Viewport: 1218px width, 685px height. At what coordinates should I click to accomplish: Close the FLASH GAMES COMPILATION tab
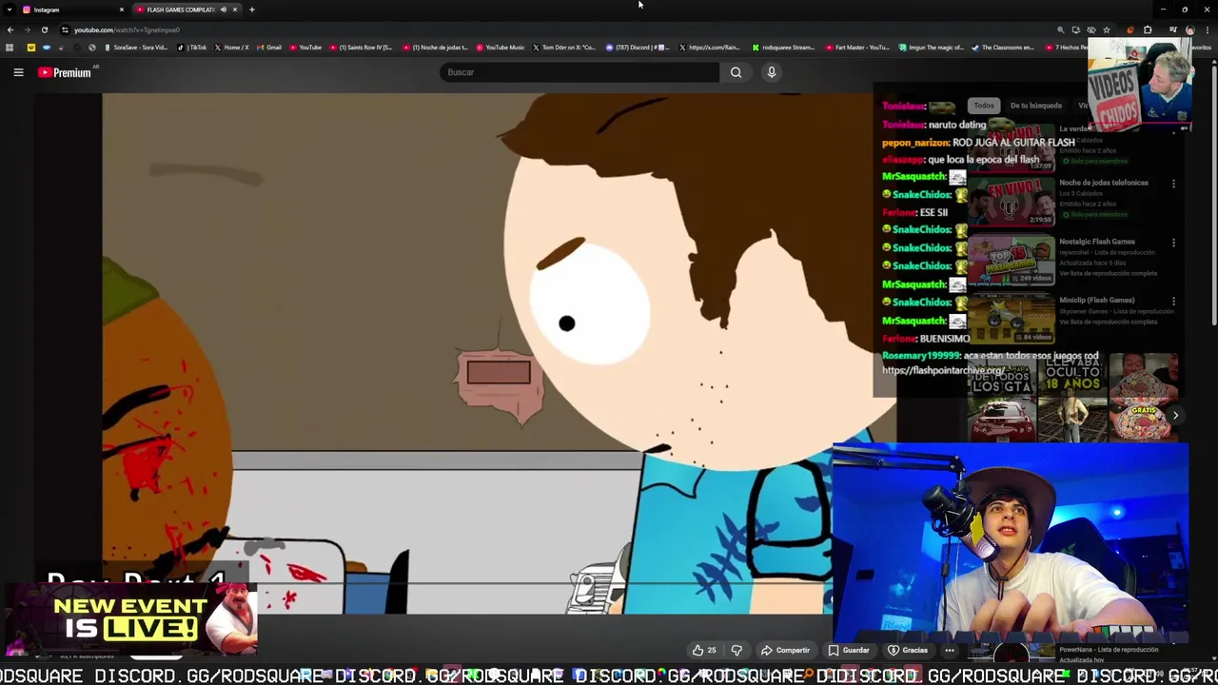click(x=235, y=10)
